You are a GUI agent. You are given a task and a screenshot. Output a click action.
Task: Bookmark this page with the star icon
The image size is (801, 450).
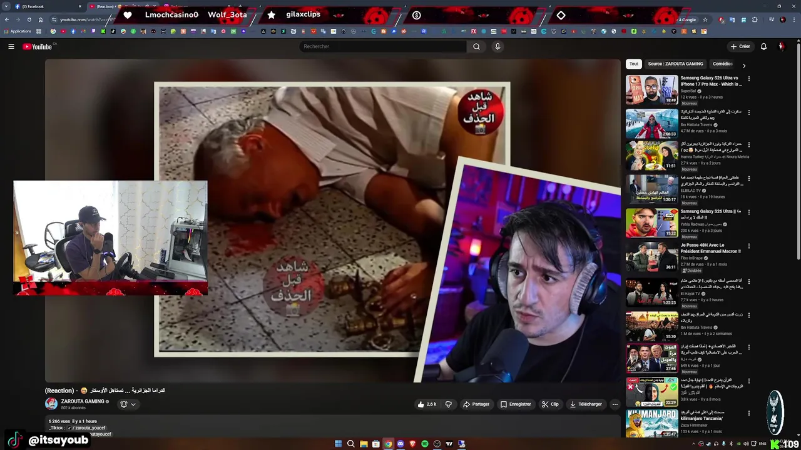tap(705, 19)
